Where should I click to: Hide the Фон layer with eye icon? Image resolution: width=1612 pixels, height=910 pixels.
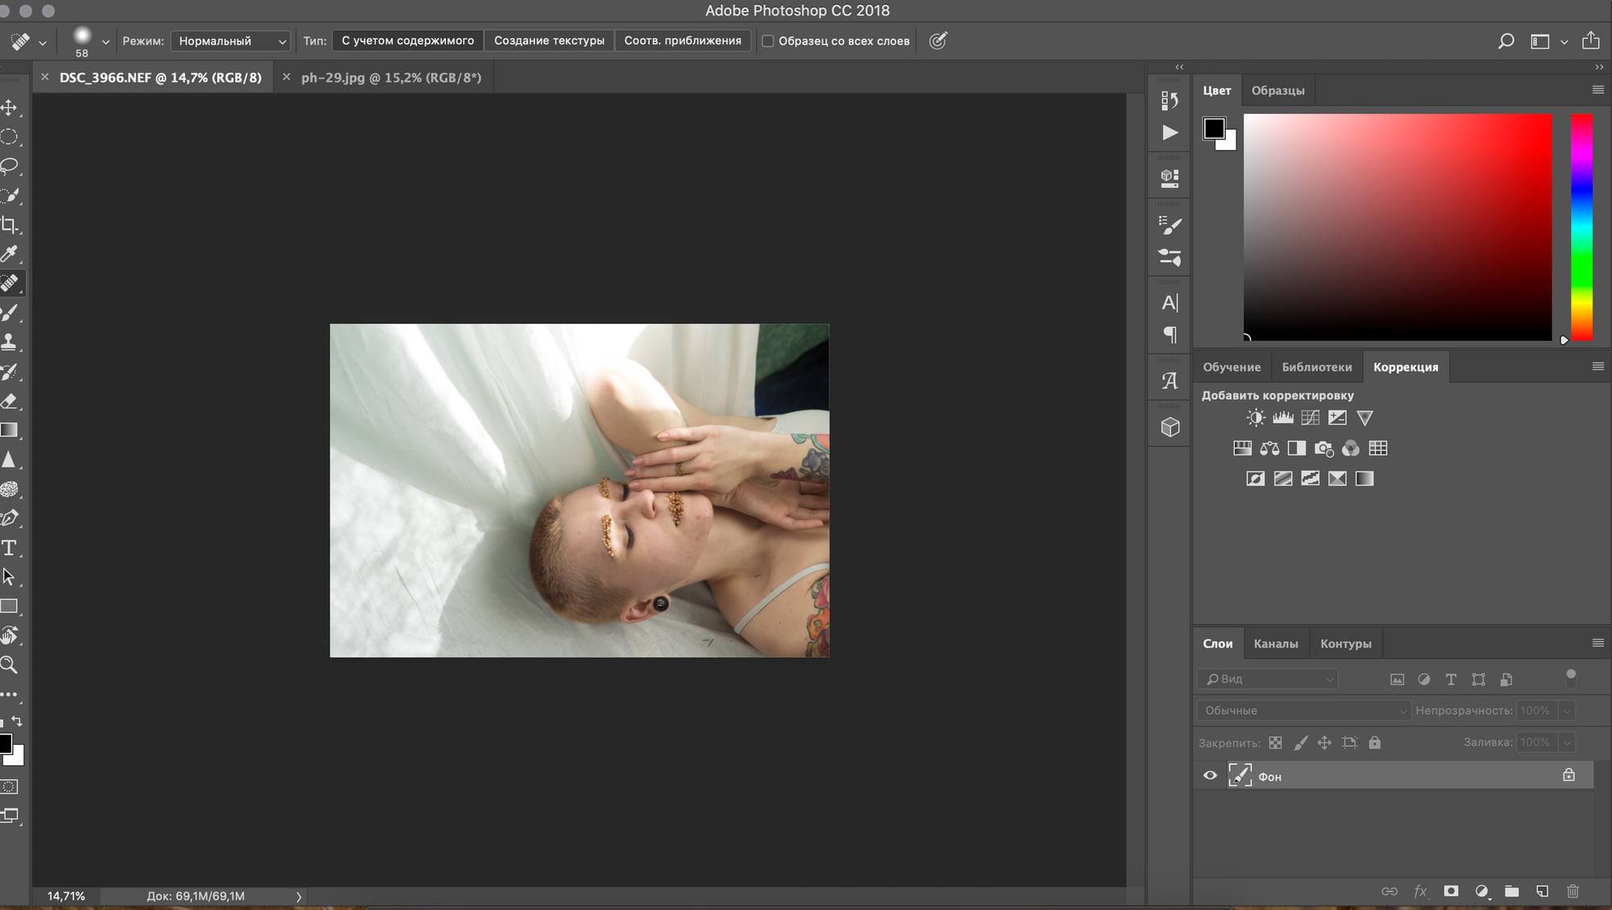(x=1210, y=775)
